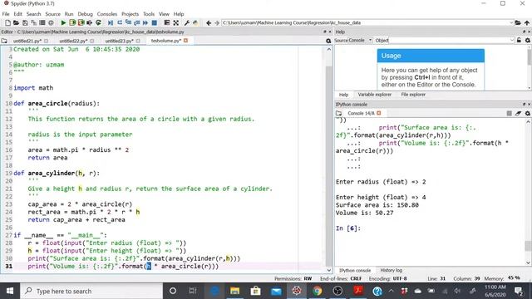Continue execution until next breakpoint
Viewport: 532px width, 299px height.
145,22
